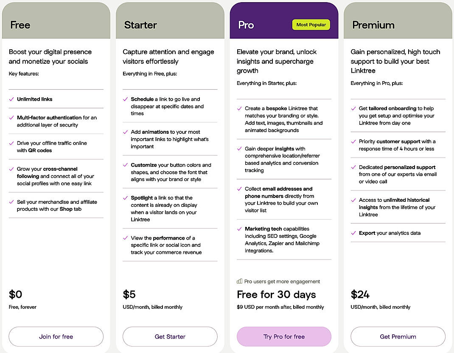Click the checkmark beside Spotlight a link
Viewport: 454px width, 353px height.
[126, 198]
